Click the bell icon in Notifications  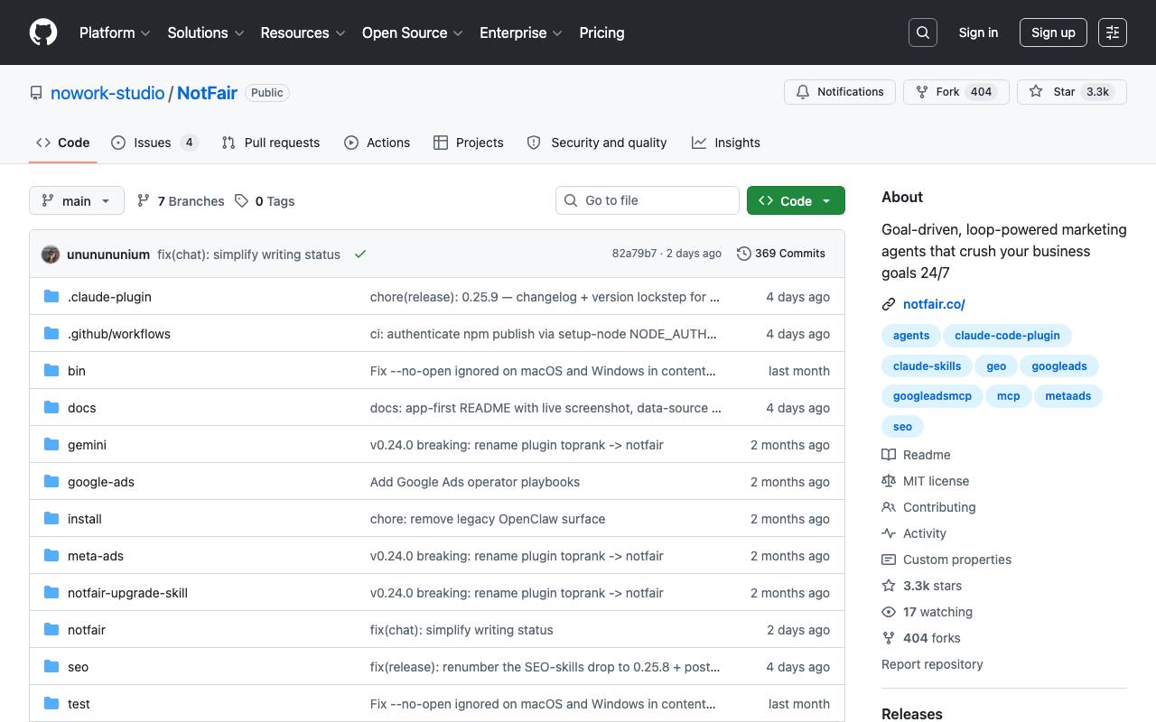point(803,92)
